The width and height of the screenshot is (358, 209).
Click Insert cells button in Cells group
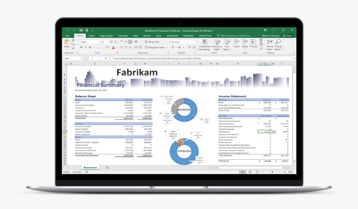[236, 44]
